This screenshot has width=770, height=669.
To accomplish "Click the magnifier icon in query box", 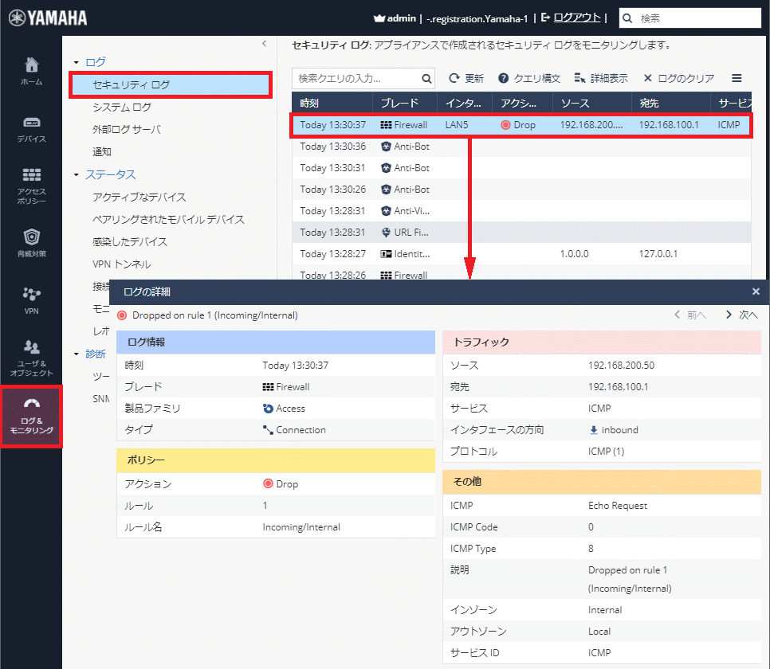I will click(x=426, y=79).
